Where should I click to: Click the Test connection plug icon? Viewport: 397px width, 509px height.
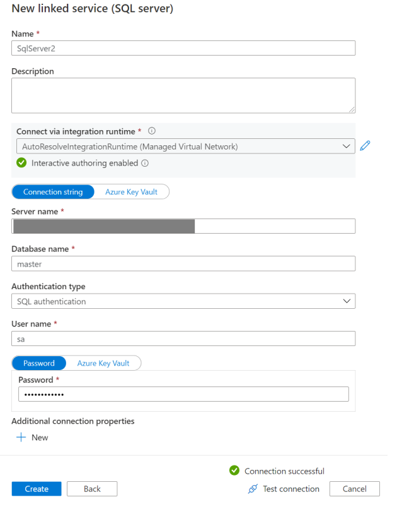pyautogui.click(x=253, y=489)
